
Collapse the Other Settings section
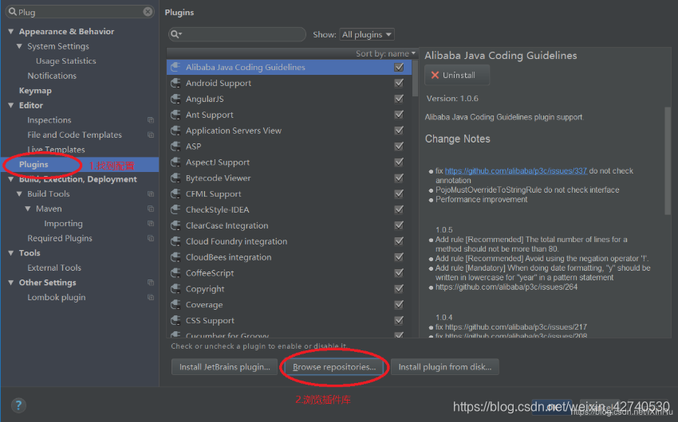(x=11, y=283)
